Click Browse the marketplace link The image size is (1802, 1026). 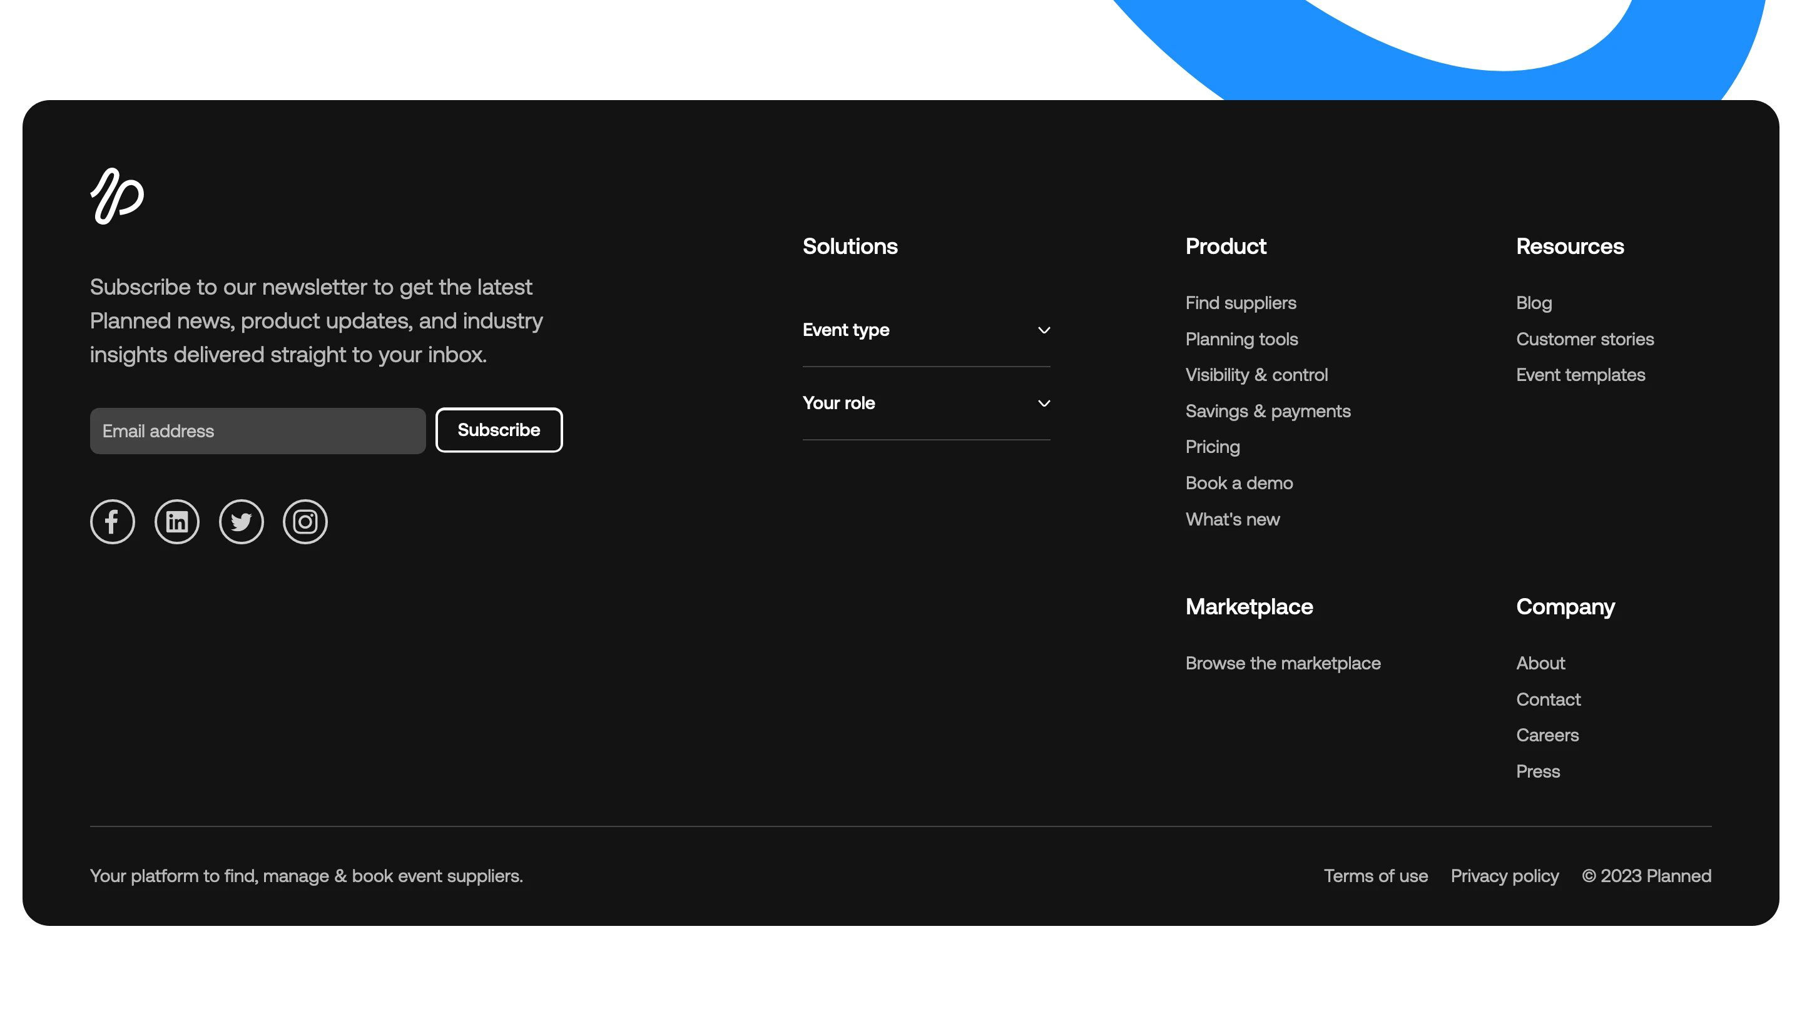coord(1283,663)
